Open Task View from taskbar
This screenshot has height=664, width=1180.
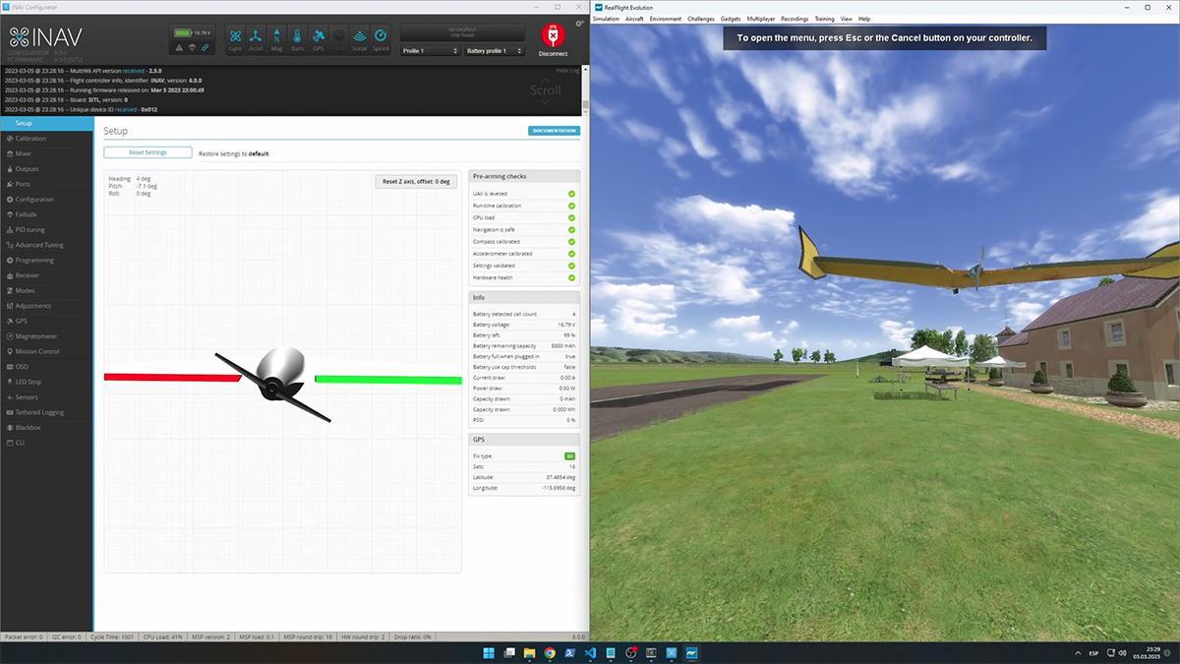(509, 652)
